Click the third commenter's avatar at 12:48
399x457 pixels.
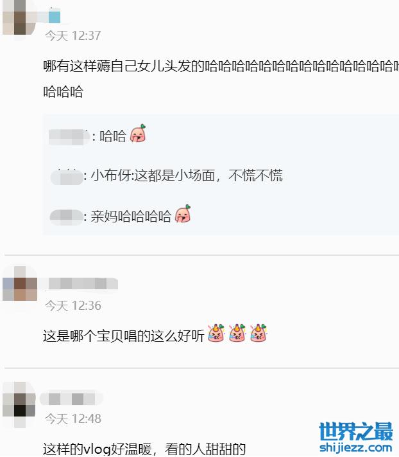tap(19, 404)
